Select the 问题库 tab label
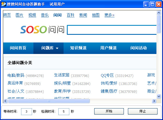This screenshot has height=120, width=163. point(47,48)
